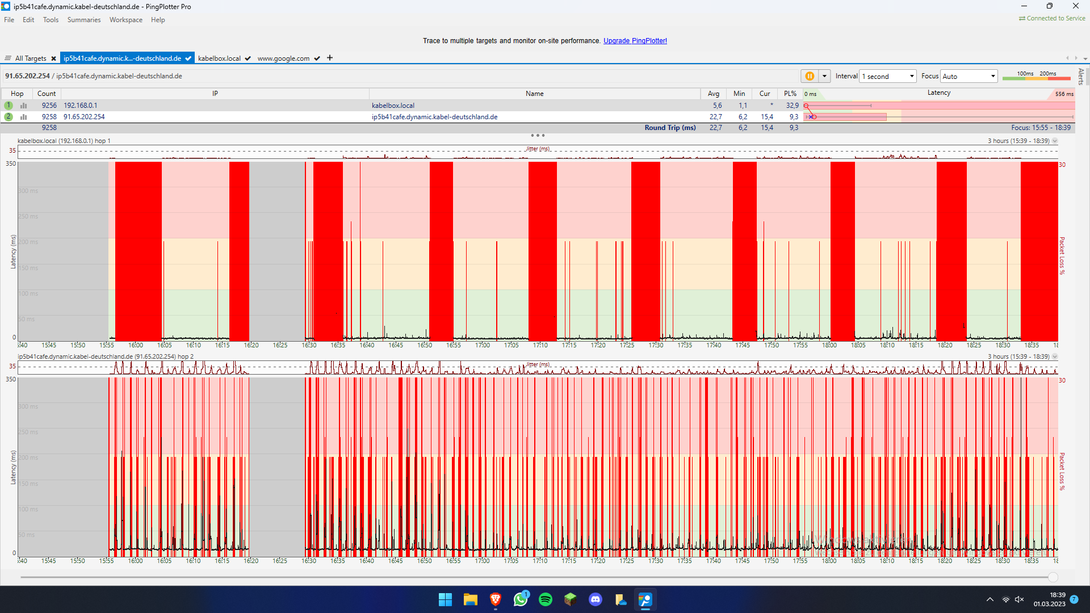
Task: Open Discord from the taskbar
Action: 596,599
